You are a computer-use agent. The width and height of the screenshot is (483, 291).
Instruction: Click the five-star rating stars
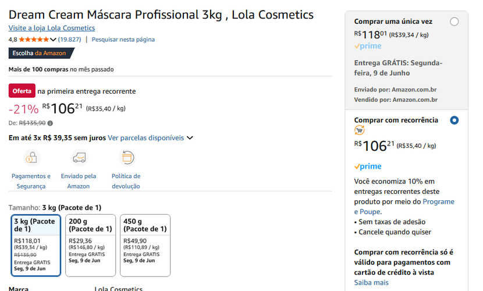click(x=34, y=40)
